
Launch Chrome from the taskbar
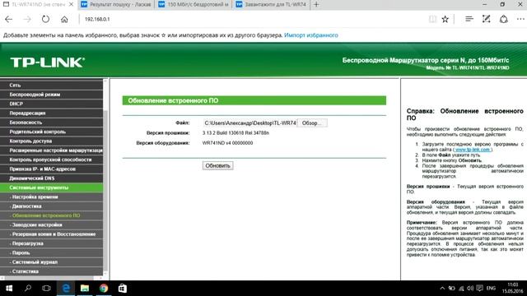[104, 288]
